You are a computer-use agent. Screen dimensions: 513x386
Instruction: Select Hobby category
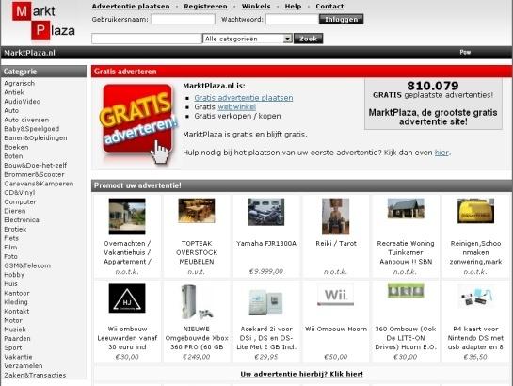coord(14,275)
